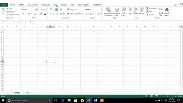Click the Cut scissors icon
This screenshot has height=103, width=183.
click(8, 8)
